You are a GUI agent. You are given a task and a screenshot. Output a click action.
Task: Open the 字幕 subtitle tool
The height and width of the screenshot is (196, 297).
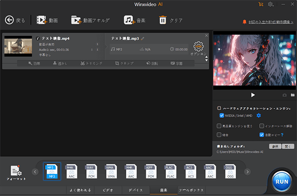[x=176, y=63]
